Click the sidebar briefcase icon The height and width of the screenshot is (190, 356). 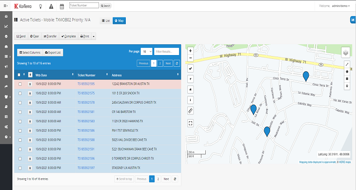[x=6, y=76]
